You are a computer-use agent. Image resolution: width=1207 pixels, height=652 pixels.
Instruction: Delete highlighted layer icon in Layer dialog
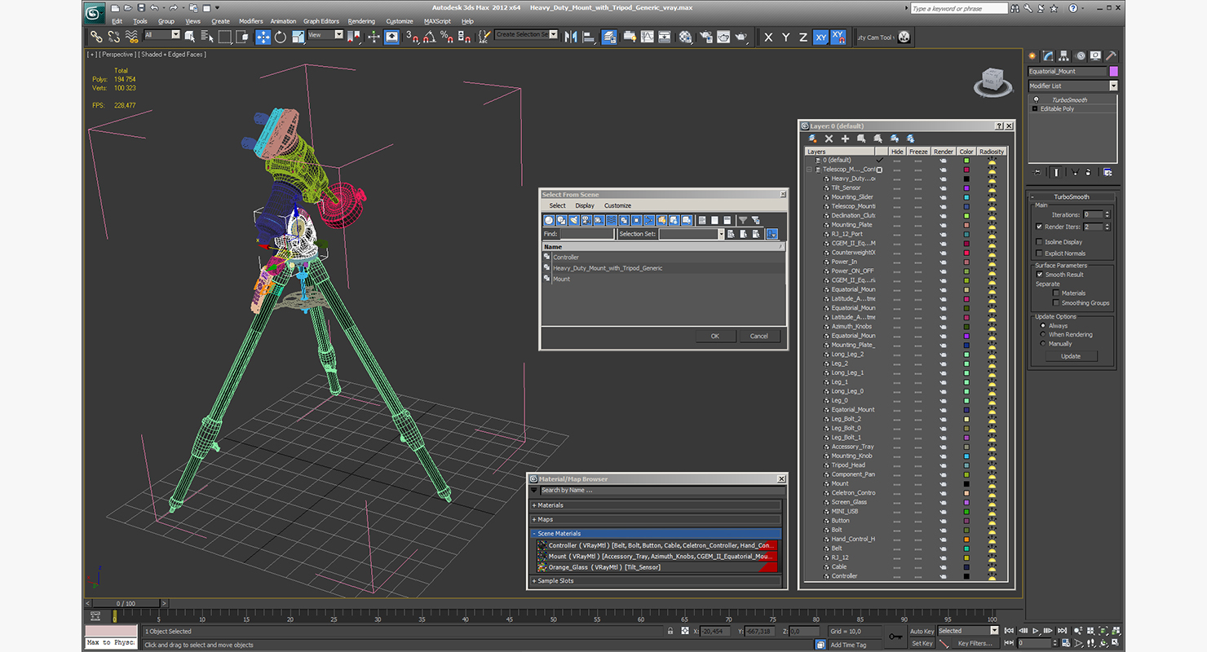tap(829, 139)
